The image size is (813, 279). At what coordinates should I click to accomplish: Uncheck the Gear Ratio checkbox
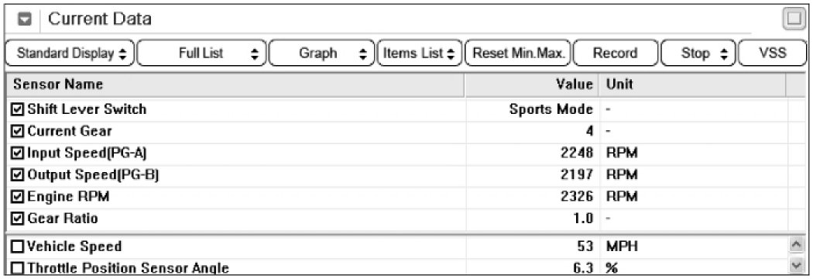(x=18, y=219)
